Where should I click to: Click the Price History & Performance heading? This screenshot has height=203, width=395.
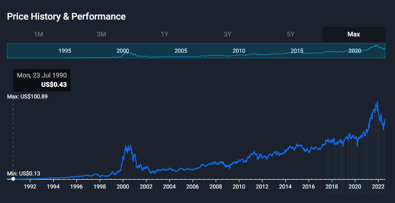(66, 16)
